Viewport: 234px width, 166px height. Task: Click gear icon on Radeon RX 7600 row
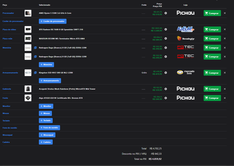click(166, 30)
